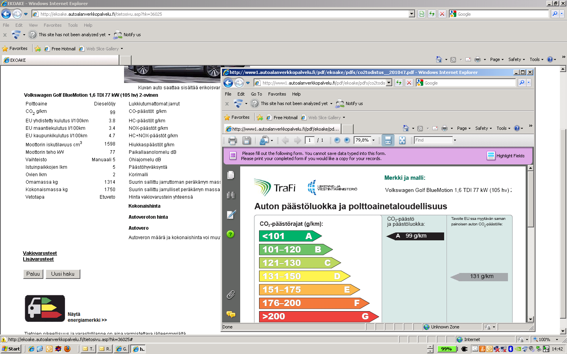Screen dimensions: 567x354
Task: Print the PDF with the toolbar printer icon
Action: pos(232,140)
